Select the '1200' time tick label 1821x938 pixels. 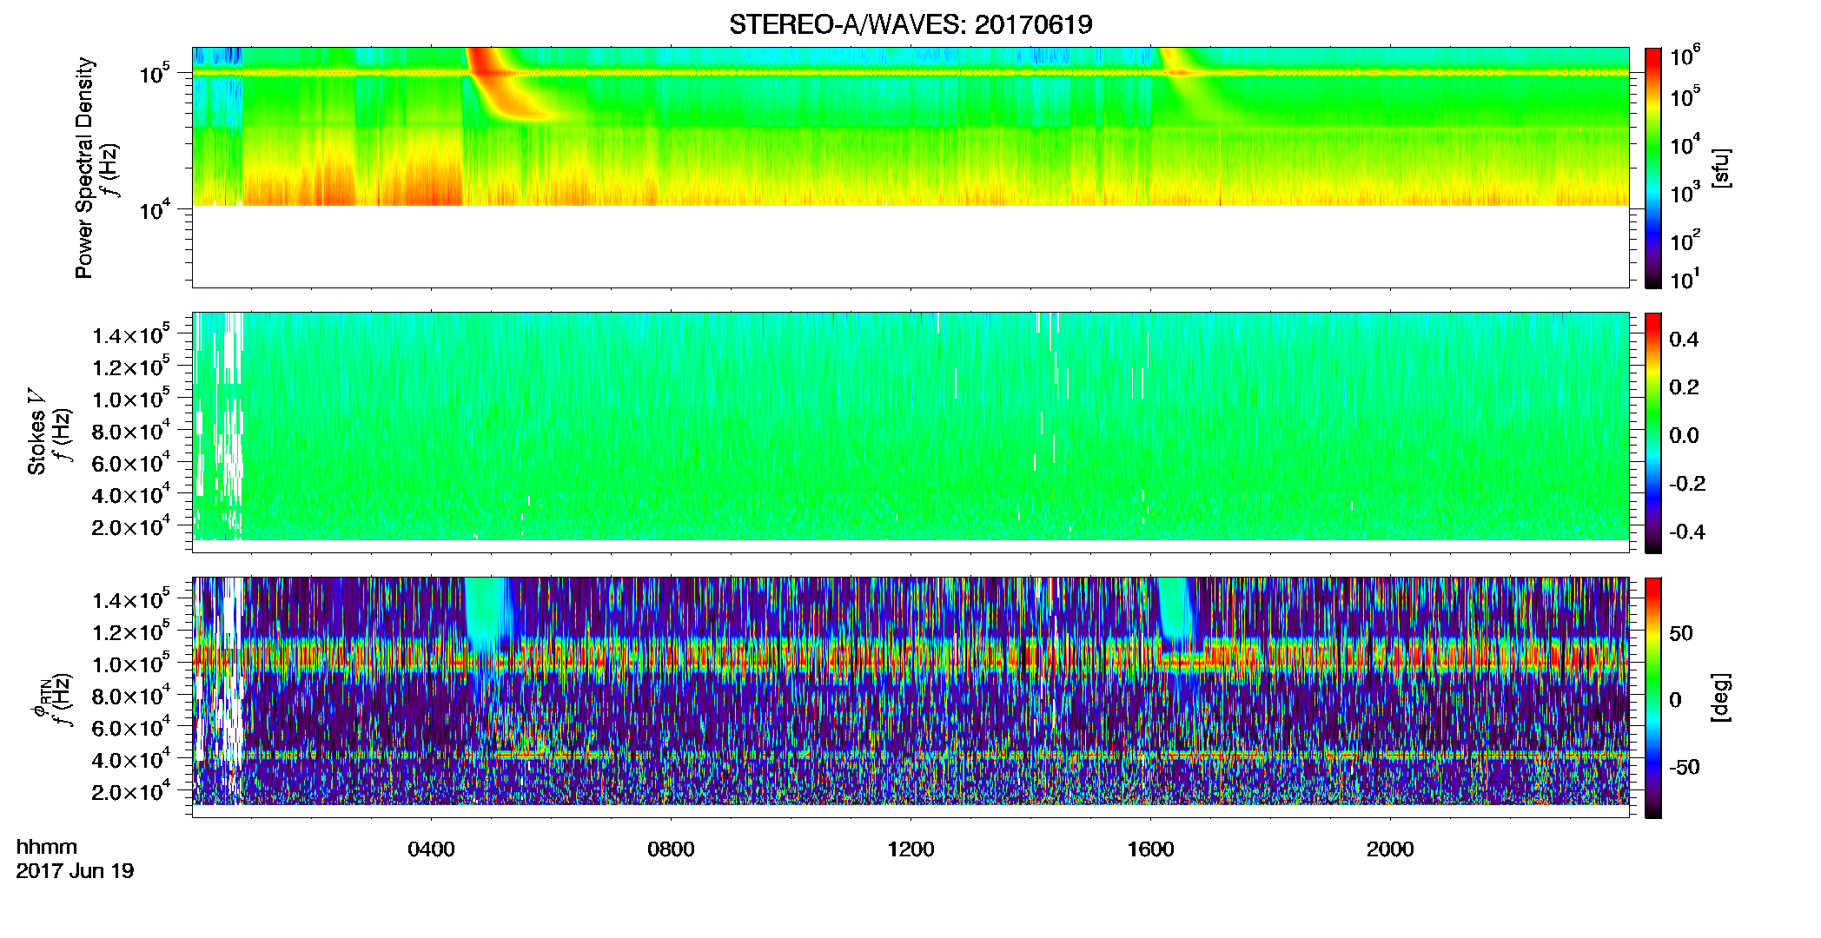coord(910,849)
